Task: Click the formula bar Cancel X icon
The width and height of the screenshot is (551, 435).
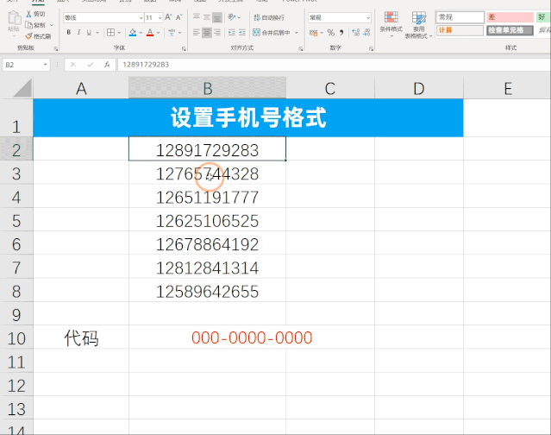Action: [x=73, y=65]
